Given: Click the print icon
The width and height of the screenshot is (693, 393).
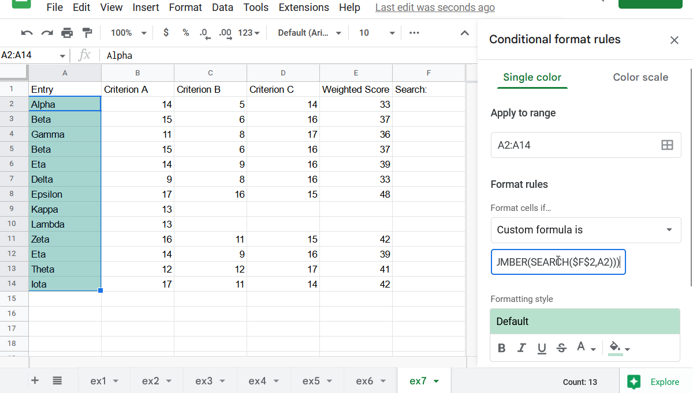Looking at the screenshot, I should pyautogui.click(x=67, y=33).
